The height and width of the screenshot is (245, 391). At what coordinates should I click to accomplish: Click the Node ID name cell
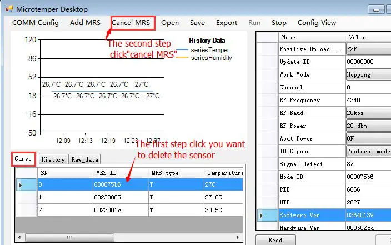tap(312, 177)
